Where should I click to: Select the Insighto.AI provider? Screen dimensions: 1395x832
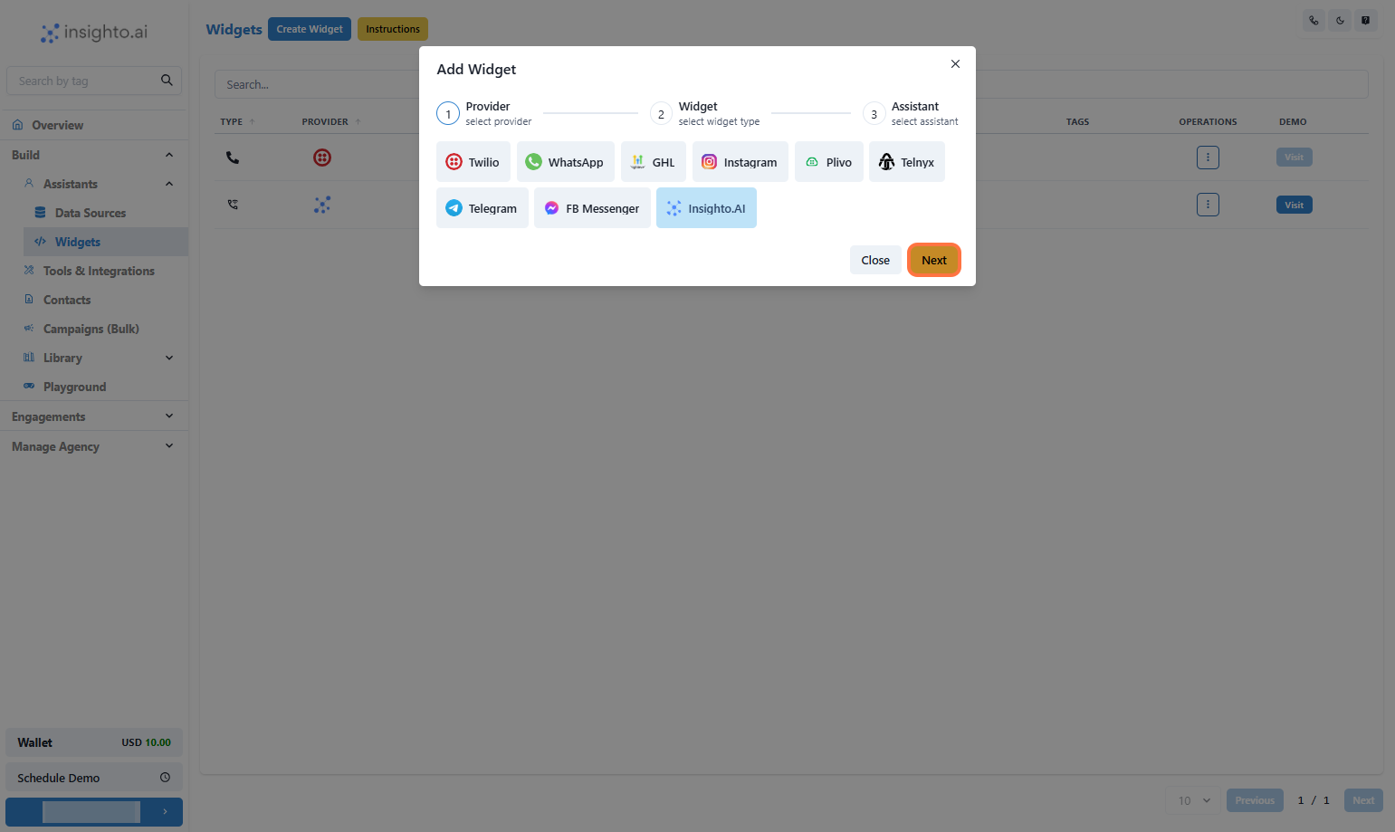(706, 208)
